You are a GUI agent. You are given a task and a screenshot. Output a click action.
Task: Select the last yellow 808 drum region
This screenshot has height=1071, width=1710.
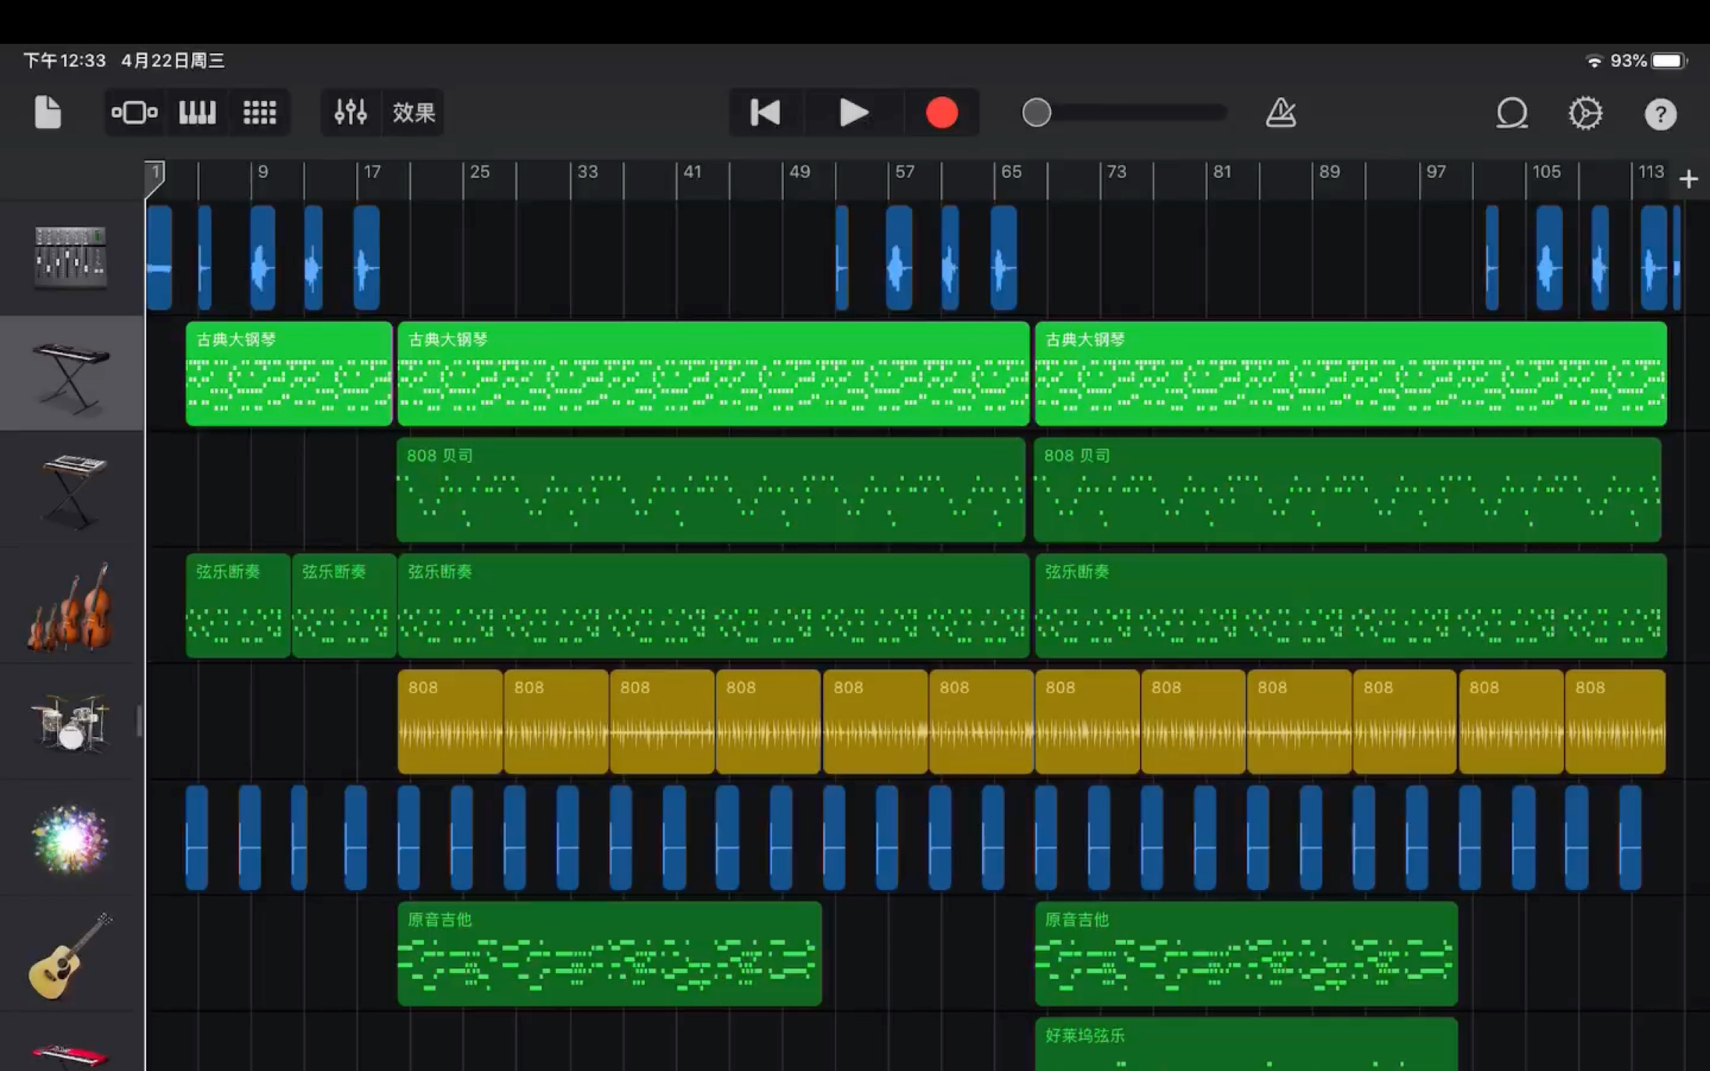coord(1615,721)
